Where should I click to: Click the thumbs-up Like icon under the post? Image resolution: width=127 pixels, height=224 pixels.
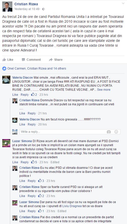[x=4, y=59]
